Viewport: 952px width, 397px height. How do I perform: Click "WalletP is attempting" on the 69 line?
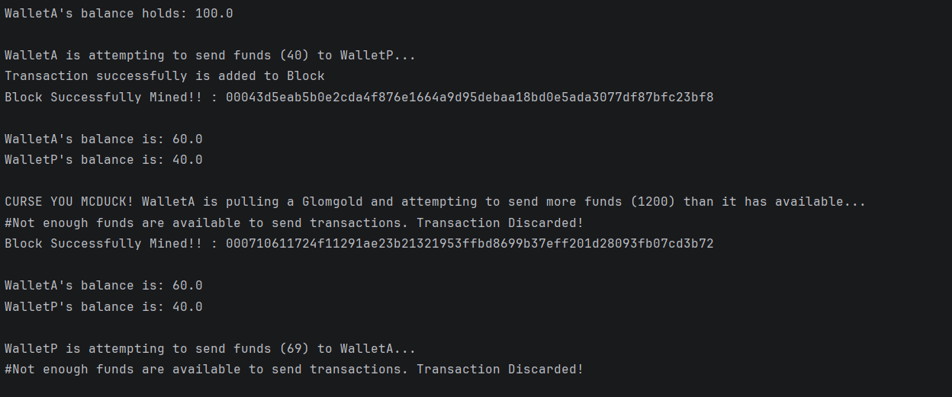pyautogui.click(x=85, y=349)
